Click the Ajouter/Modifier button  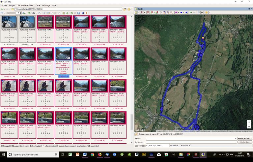[245, 138]
